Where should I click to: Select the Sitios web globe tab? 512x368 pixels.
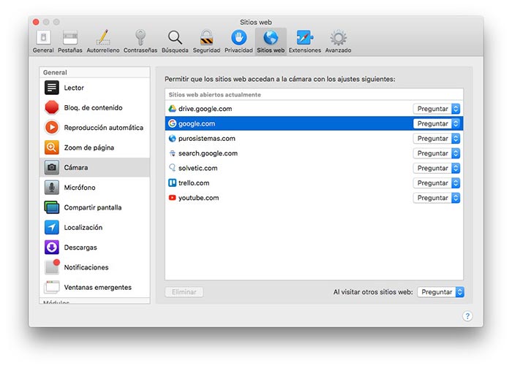click(x=271, y=42)
